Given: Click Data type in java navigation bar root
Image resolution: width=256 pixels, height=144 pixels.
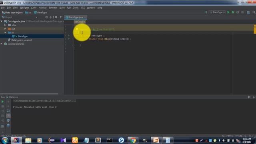Looking at the screenshot, I should tap(12, 12).
